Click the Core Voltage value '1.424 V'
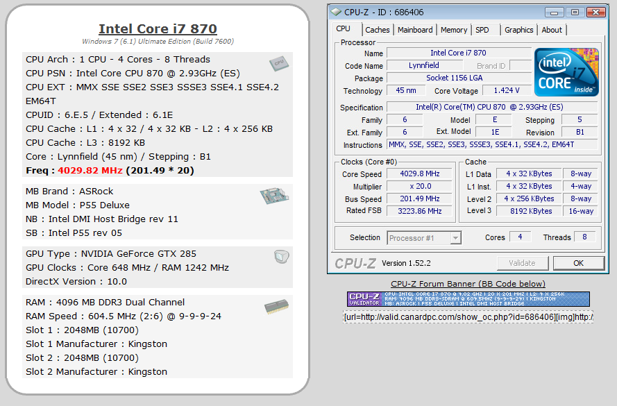 (507, 90)
